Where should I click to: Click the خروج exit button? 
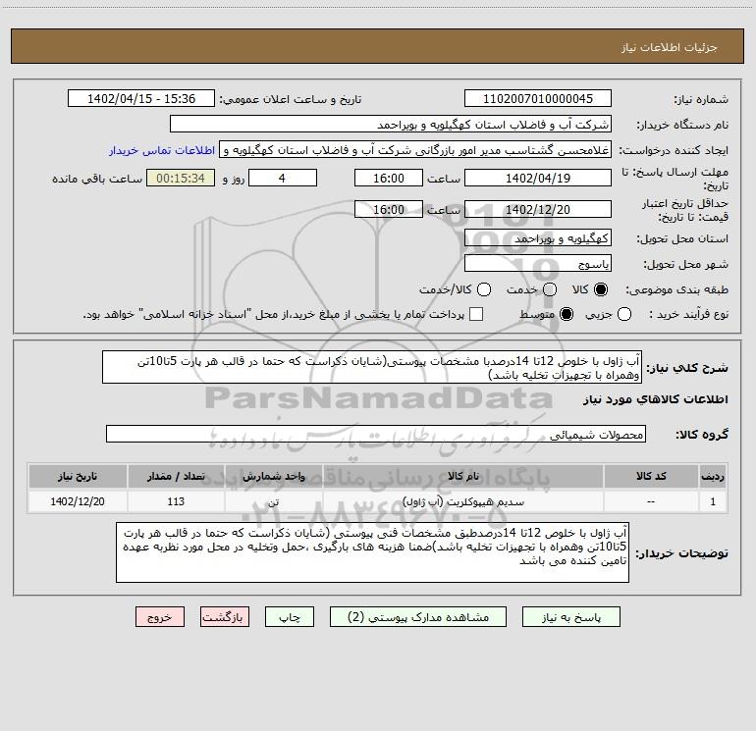[x=160, y=617]
